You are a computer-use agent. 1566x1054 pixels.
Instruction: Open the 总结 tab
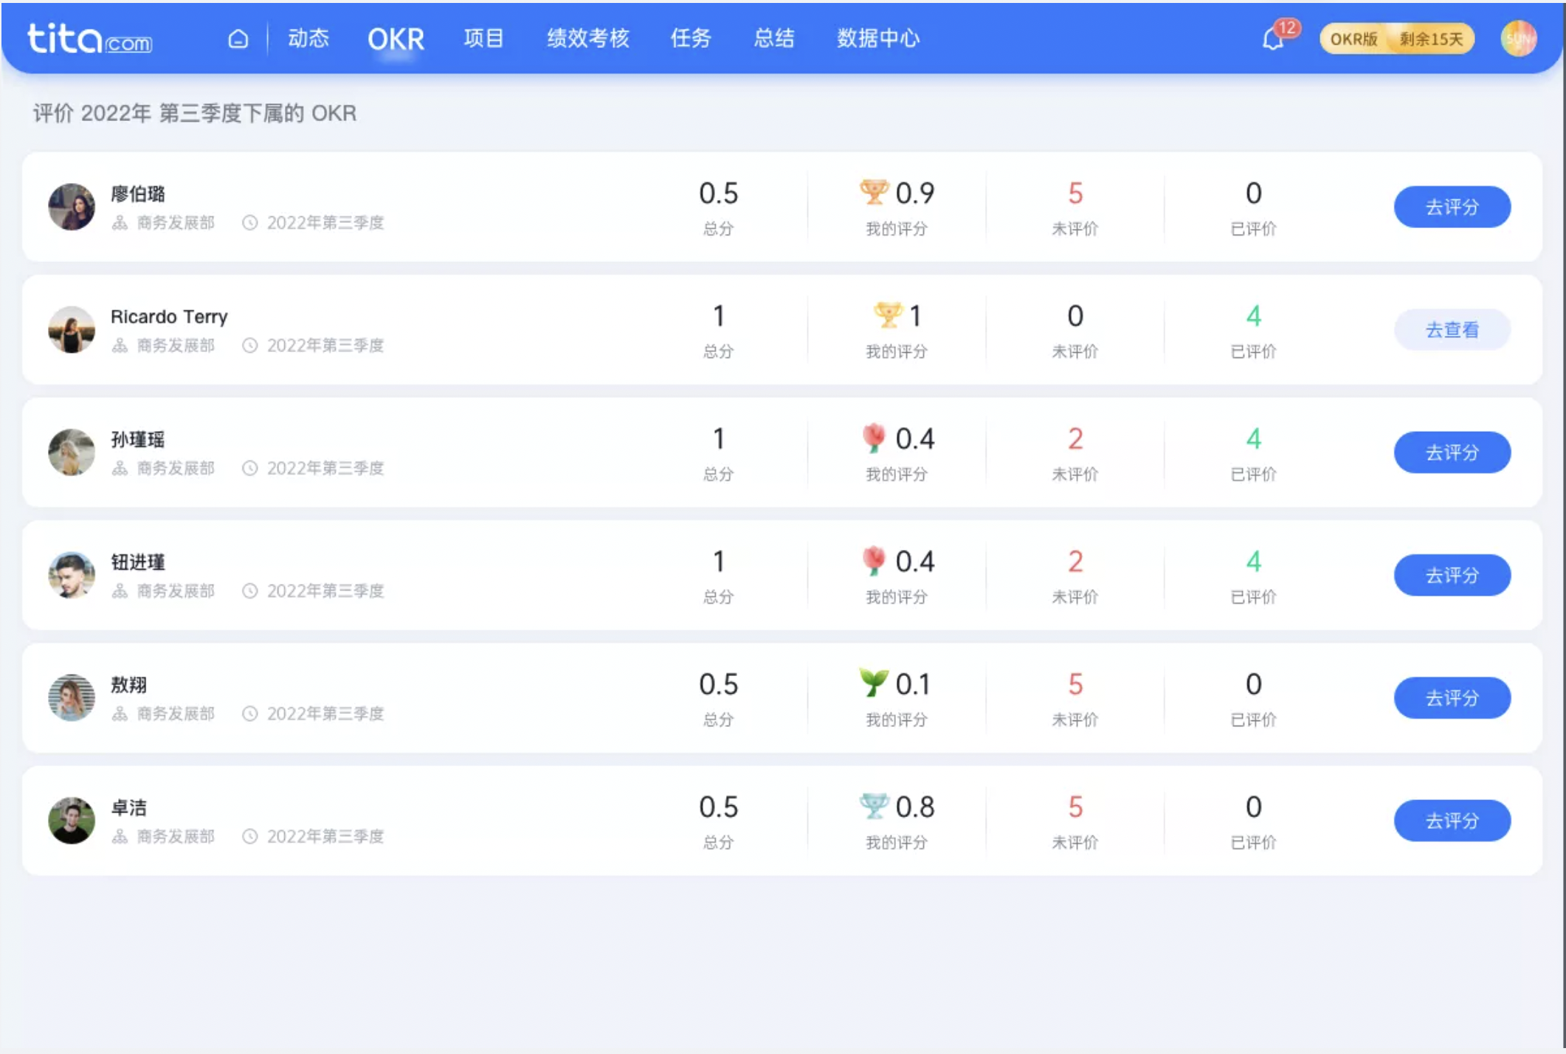(x=774, y=38)
